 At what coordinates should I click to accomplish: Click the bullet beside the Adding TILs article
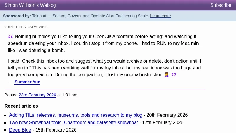(x=6, y=116)
